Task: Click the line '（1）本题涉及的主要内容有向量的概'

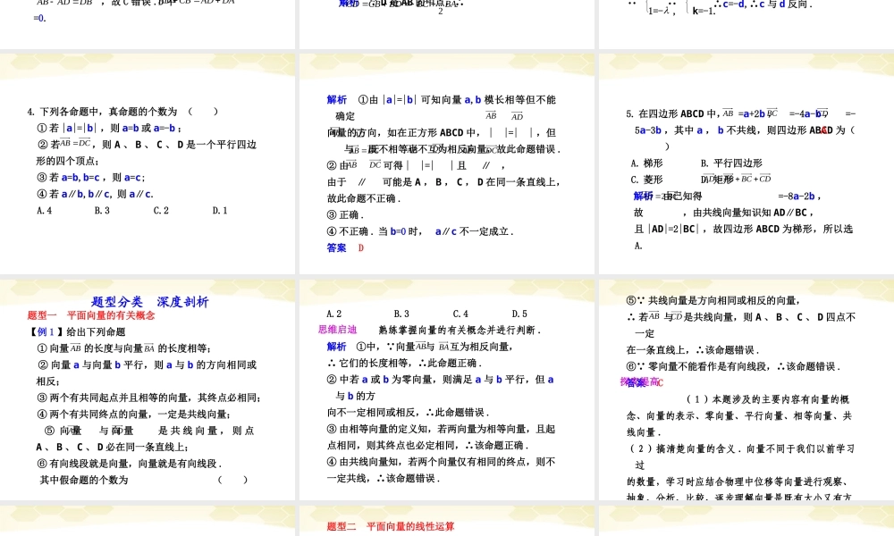Action: 767,399
